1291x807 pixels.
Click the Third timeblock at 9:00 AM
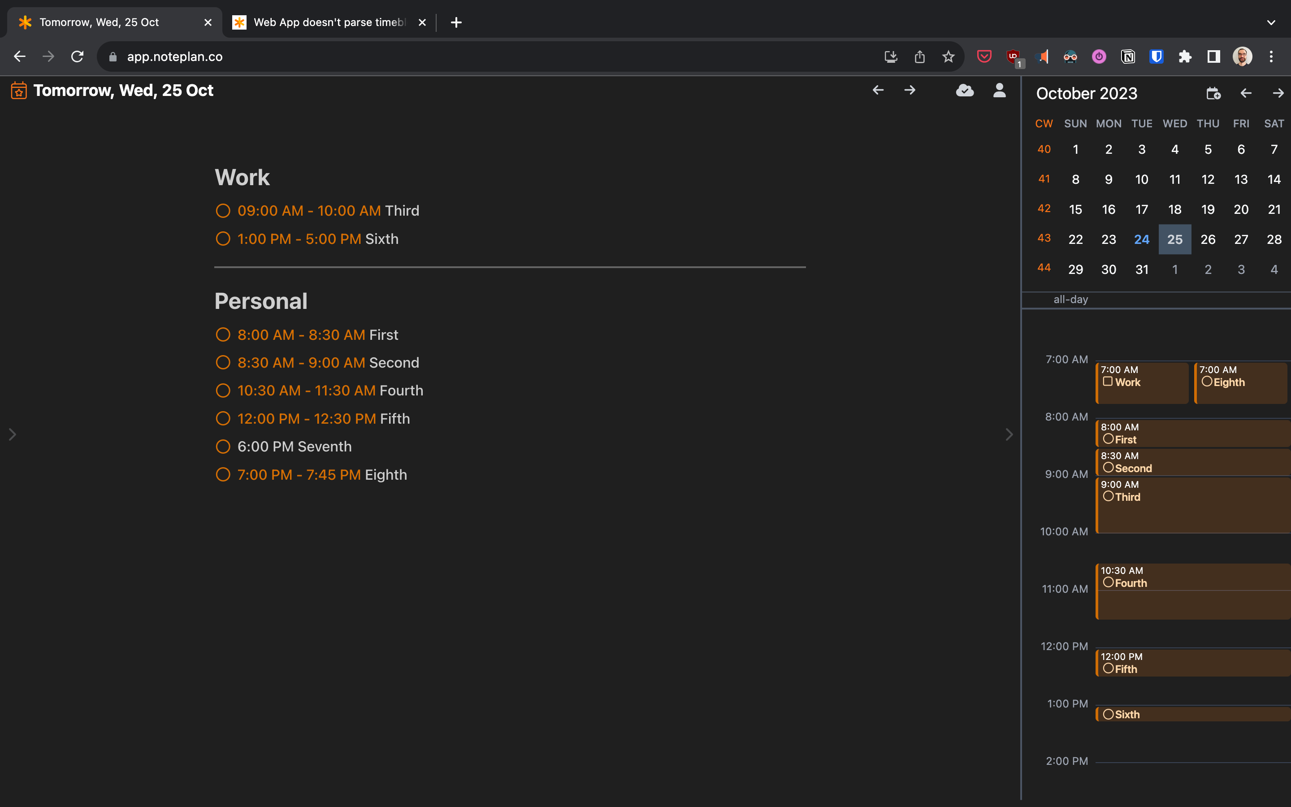(x=1193, y=505)
